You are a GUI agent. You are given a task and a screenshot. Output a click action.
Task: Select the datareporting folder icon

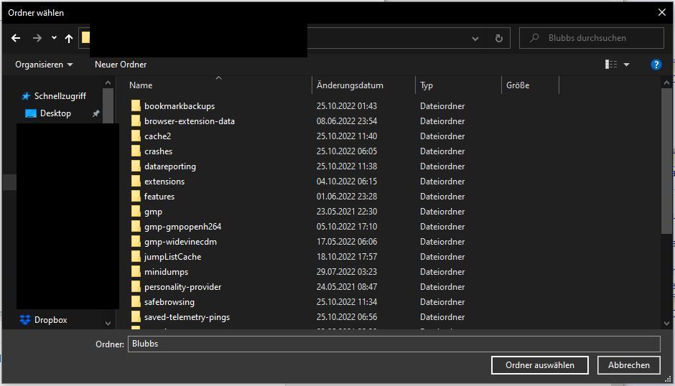[x=136, y=166]
